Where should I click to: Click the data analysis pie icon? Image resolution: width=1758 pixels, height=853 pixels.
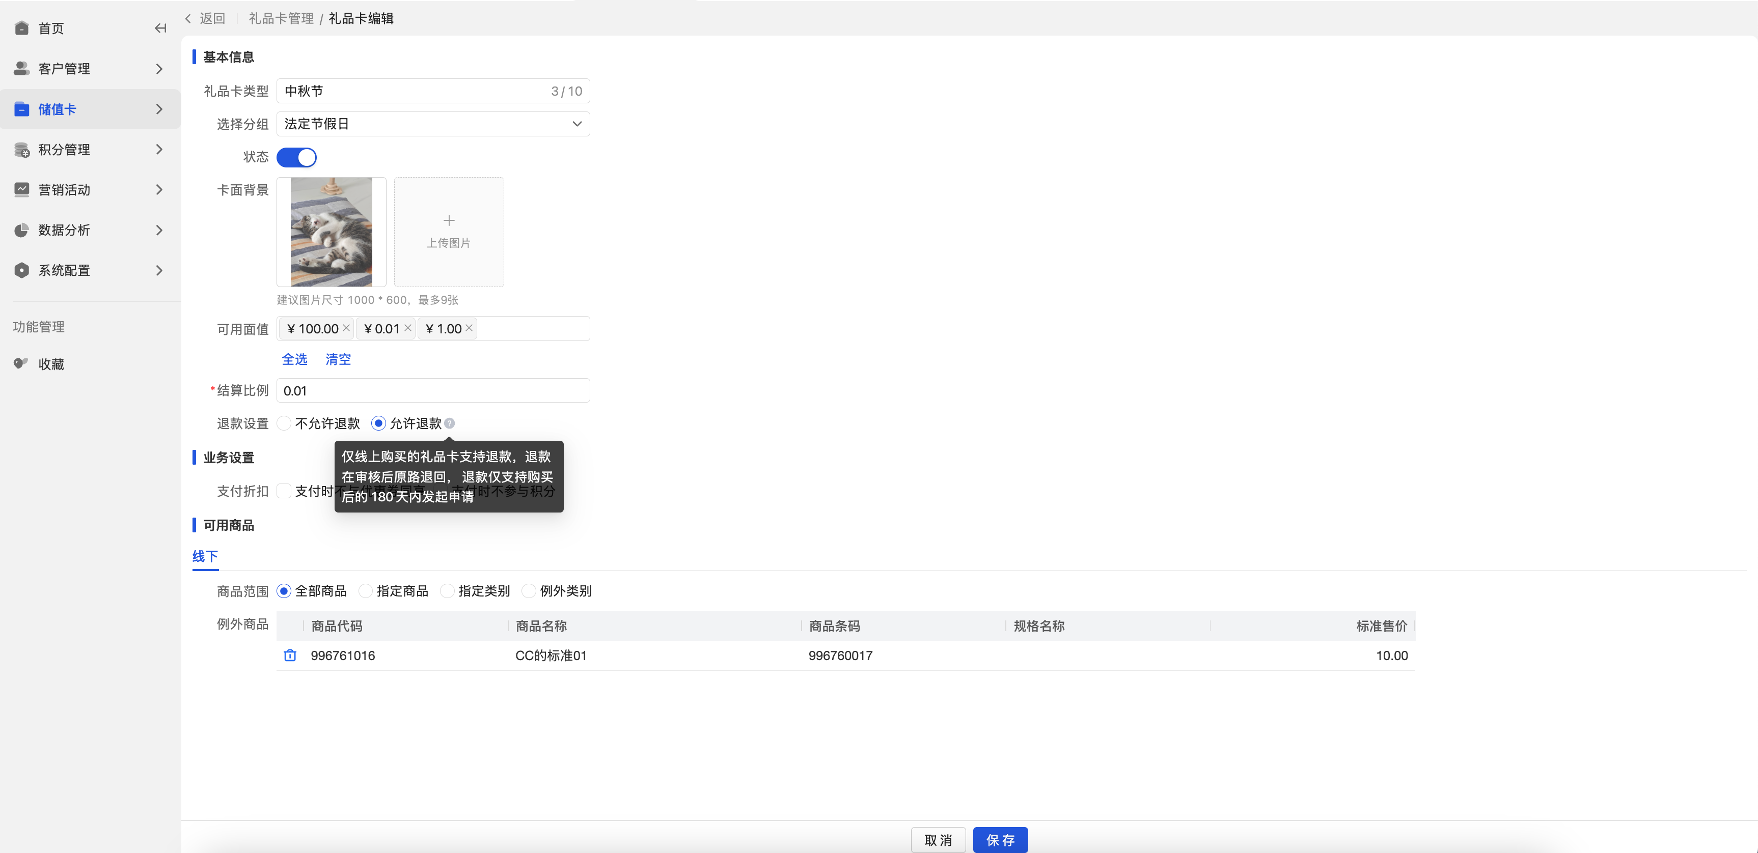point(22,230)
